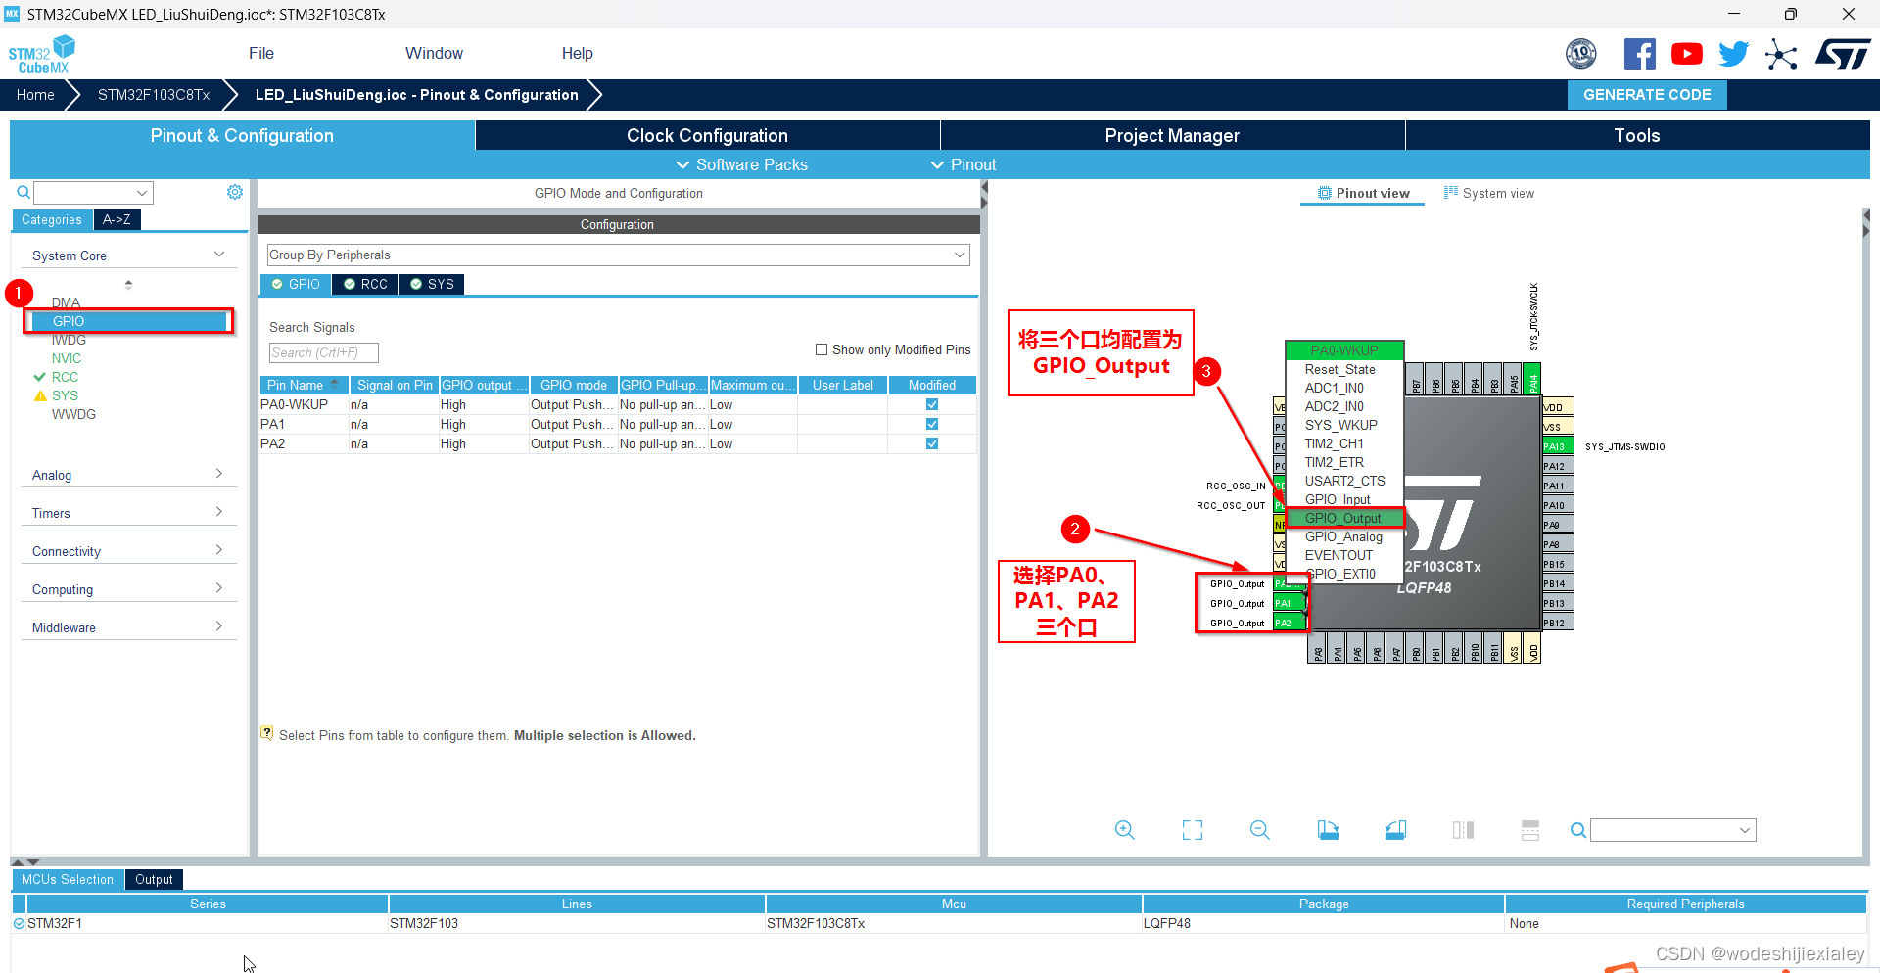Viewport: 1880px width, 973px height.
Task: Flip the chip view horizontally
Action: [x=1463, y=830]
